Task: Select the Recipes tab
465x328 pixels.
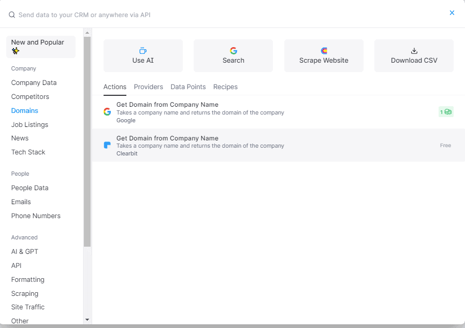Action: tap(225, 87)
